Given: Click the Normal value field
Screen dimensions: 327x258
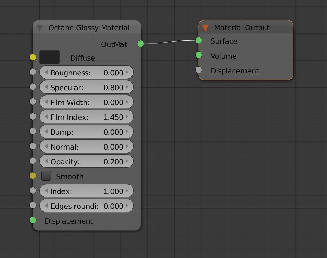Looking at the screenshot, I should [86, 146].
